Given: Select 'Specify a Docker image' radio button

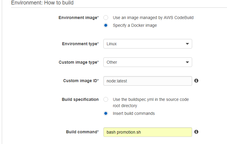Looking at the screenshot, I should 106,25.
